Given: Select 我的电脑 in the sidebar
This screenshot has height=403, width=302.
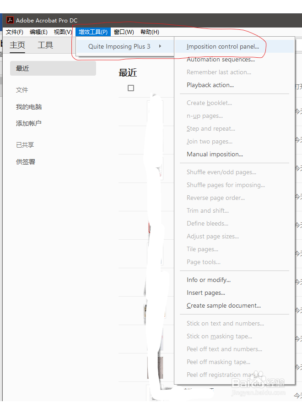Looking at the screenshot, I should click(29, 107).
